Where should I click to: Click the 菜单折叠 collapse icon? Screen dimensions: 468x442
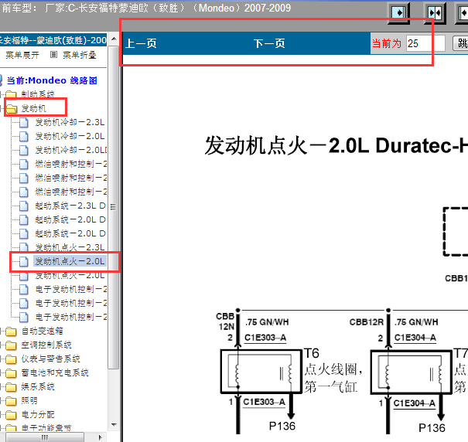click(53, 55)
